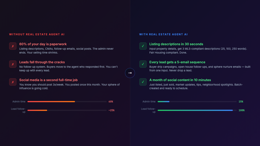Click 'Every lead gets a 5-email sequence'
This screenshot has width=260, height=146.
point(177,62)
